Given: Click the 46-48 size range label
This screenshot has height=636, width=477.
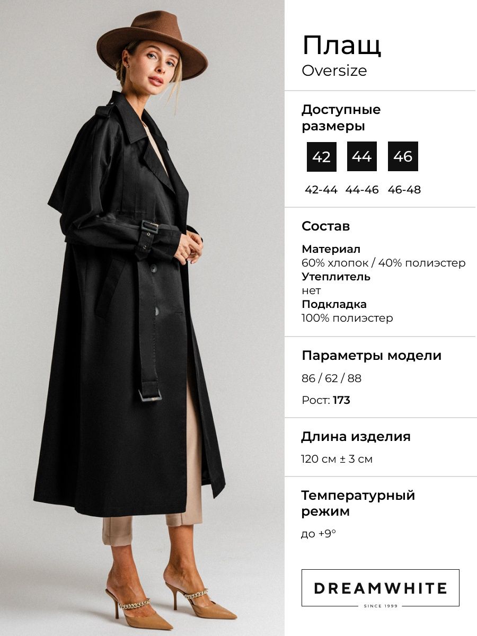Looking at the screenshot, I should (x=404, y=190).
